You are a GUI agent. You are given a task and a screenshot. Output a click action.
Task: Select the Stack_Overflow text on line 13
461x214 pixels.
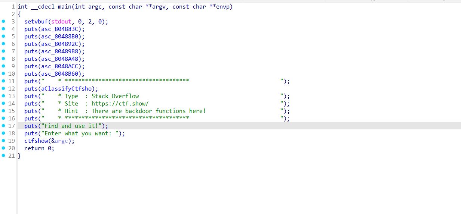(x=115, y=96)
